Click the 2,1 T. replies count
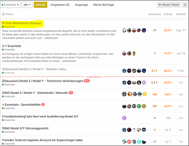The height and width of the screenshot is (146, 189). 155,71
